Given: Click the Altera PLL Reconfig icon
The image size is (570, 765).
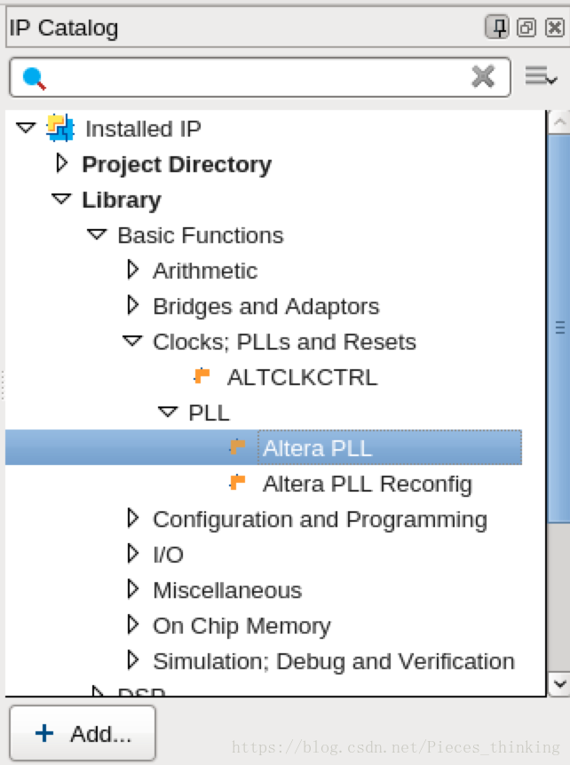Looking at the screenshot, I should point(237,483).
